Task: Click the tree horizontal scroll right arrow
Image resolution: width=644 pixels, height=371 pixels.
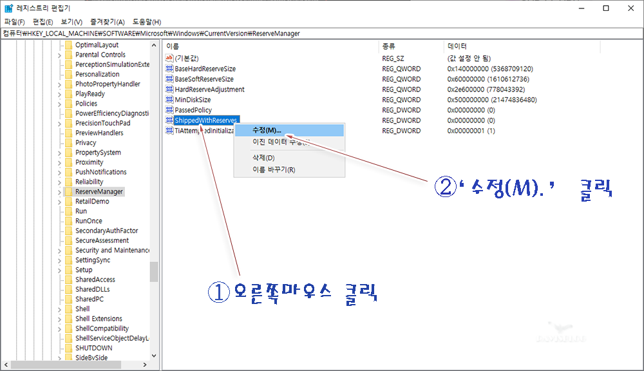Action: click(144, 365)
